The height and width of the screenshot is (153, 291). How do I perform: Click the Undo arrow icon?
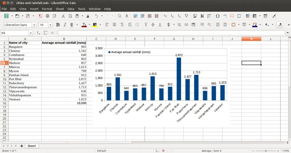(97, 16)
